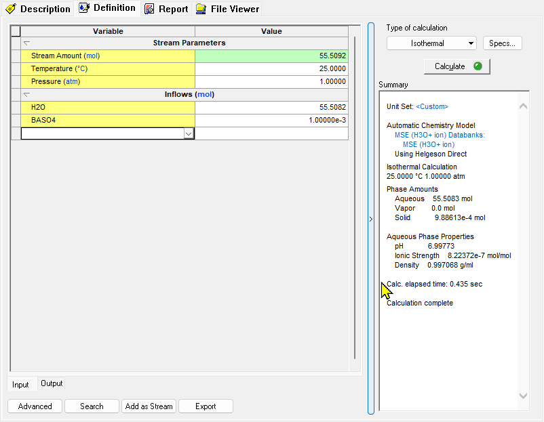
Task: Collapse the summary side panel arrow
Action: pyautogui.click(x=371, y=219)
